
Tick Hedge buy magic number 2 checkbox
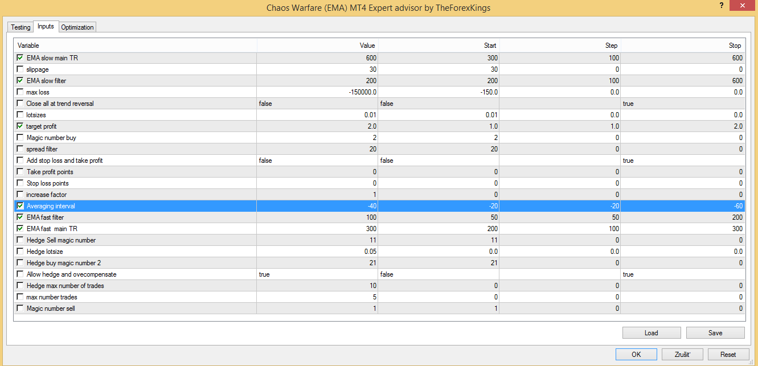21,263
